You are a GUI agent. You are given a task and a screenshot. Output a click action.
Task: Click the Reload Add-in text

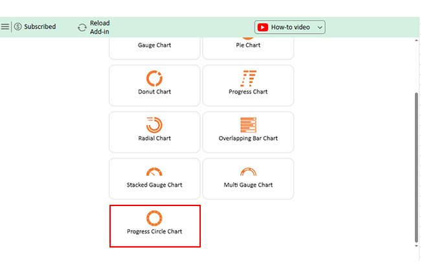tap(100, 27)
